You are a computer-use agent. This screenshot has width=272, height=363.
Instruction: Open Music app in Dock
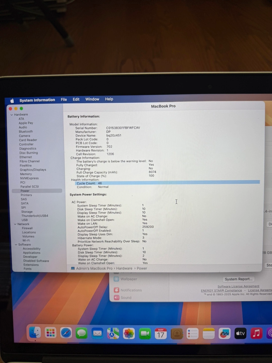256,333
